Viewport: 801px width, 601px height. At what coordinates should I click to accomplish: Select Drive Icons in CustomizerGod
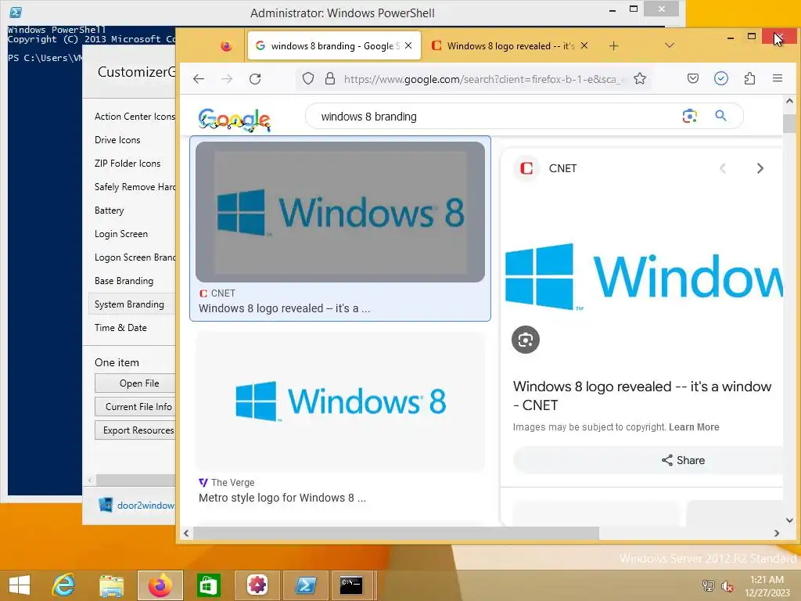(x=117, y=140)
